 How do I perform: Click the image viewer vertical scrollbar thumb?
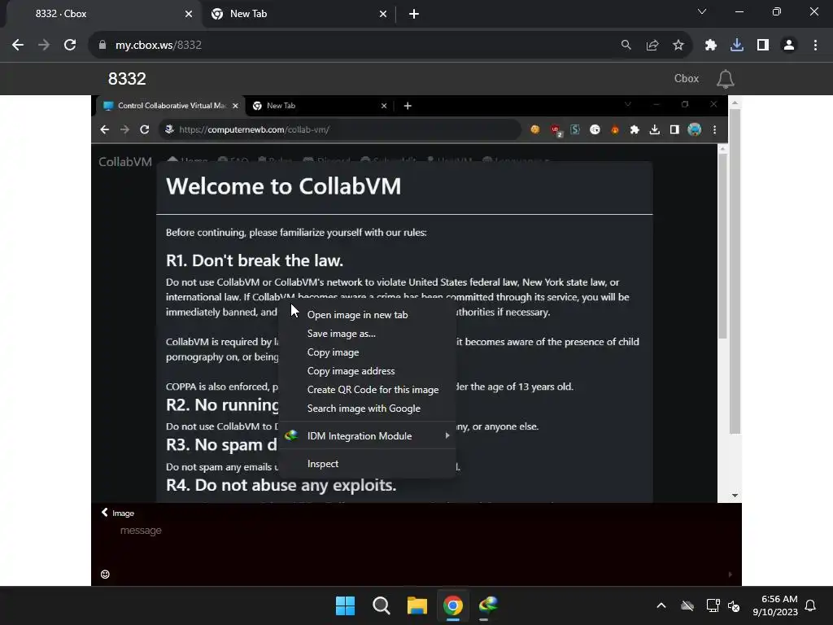pos(735,271)
